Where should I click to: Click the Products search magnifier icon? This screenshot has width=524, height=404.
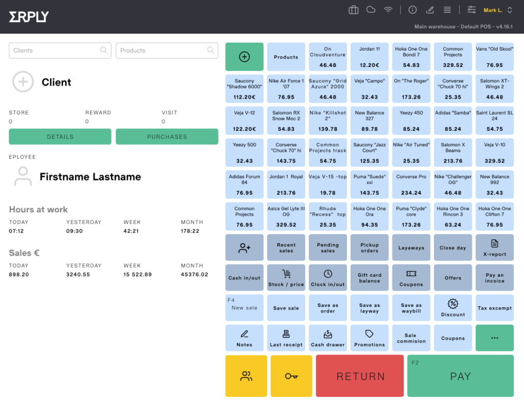click(210, 50)
